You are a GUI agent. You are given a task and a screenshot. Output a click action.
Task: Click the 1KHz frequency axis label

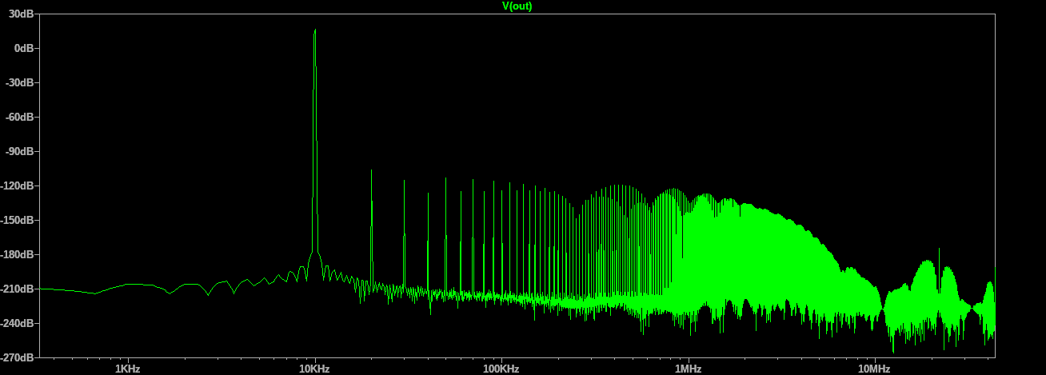tap(128, 369)
